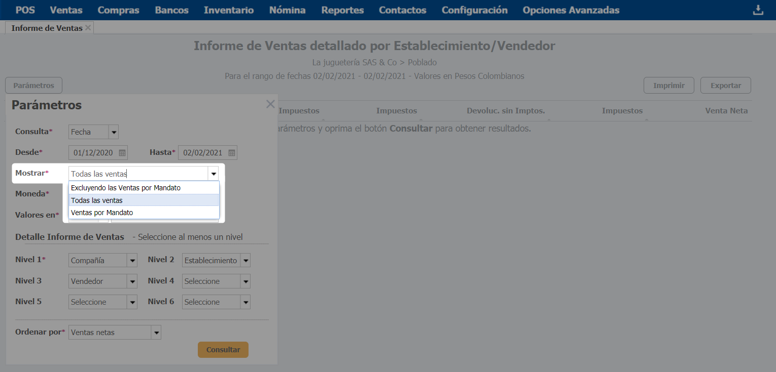Expand the Consulta dropdown
This screenshot has width=776, height=372.
[x=114, y=132]
